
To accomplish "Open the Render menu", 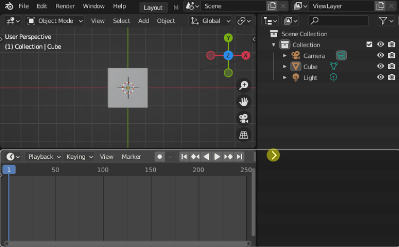I will [65, 6].
